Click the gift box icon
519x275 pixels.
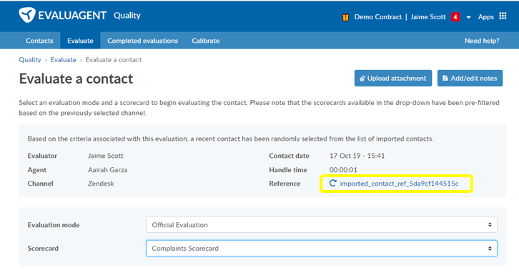(x=345, y=17)
